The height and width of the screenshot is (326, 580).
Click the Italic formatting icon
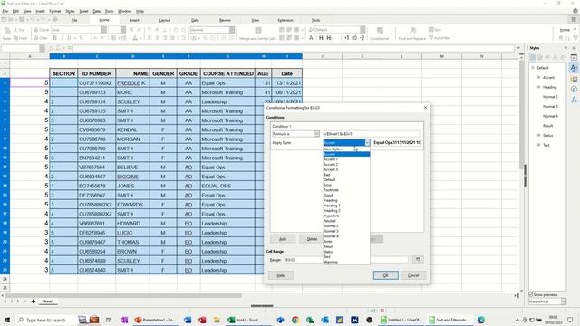(x=63, y=38)
